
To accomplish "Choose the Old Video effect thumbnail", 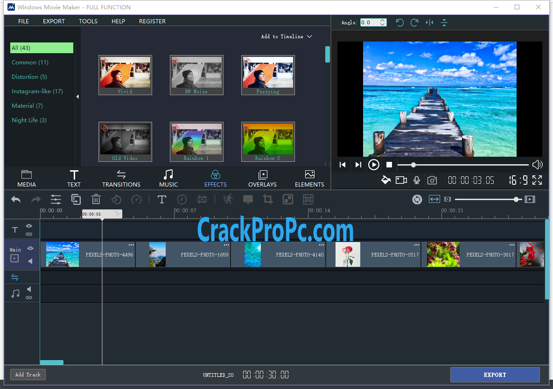I will tap(125, 142).
